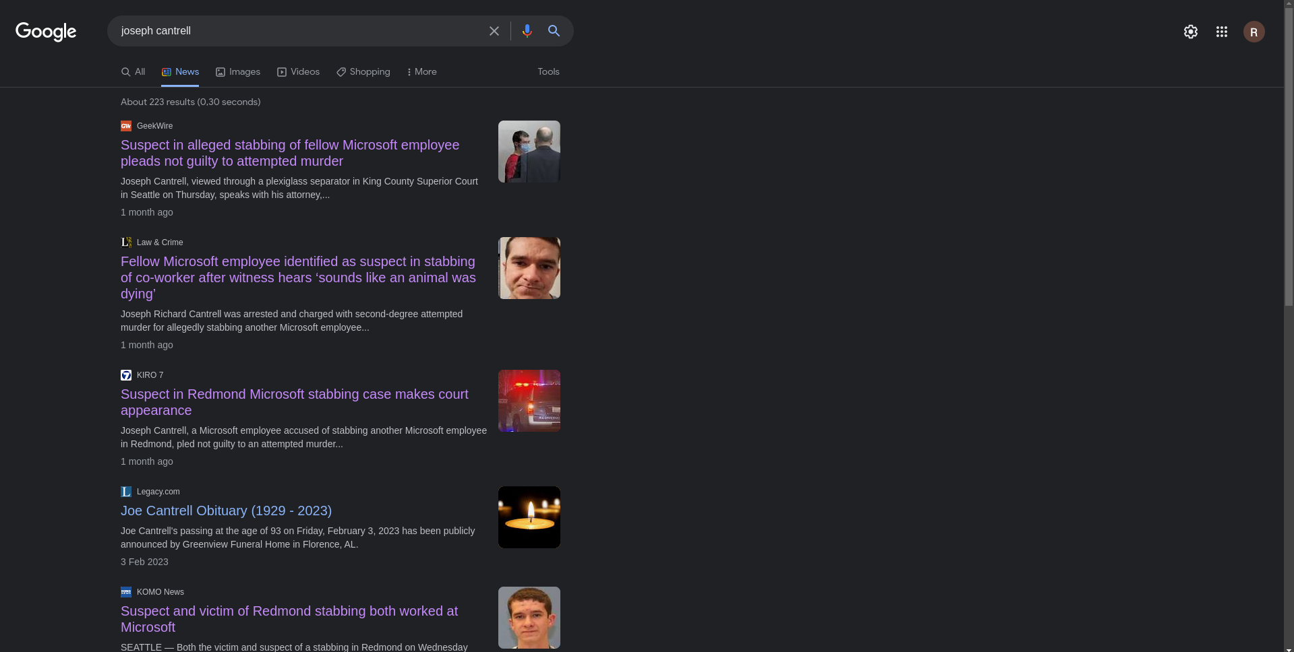Expand the More search categories menu

[x=422, y=72]
